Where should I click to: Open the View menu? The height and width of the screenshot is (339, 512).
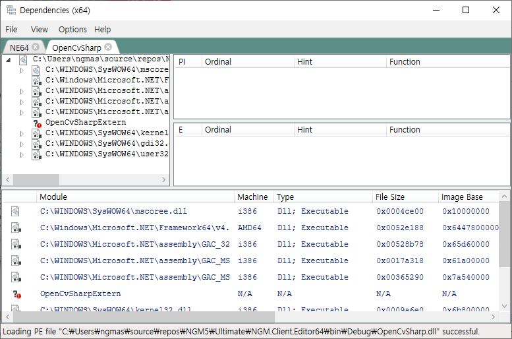coord(39,30)
